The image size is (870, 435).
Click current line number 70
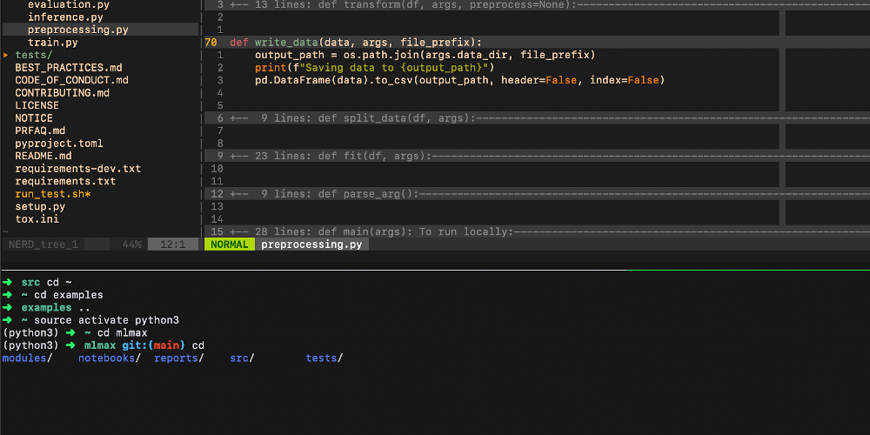coord(211,43)
